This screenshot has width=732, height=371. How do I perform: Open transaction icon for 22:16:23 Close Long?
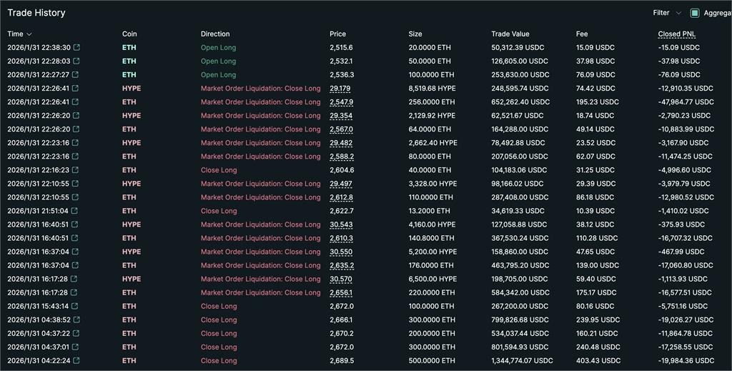pos(76,170)
